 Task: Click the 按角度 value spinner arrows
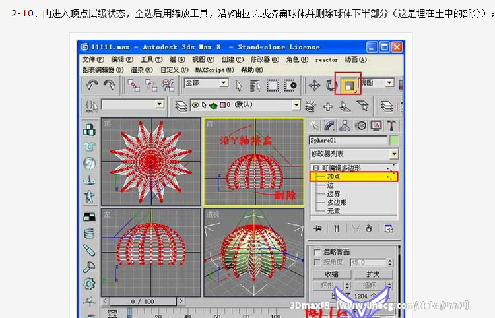[x=390, y=262]
